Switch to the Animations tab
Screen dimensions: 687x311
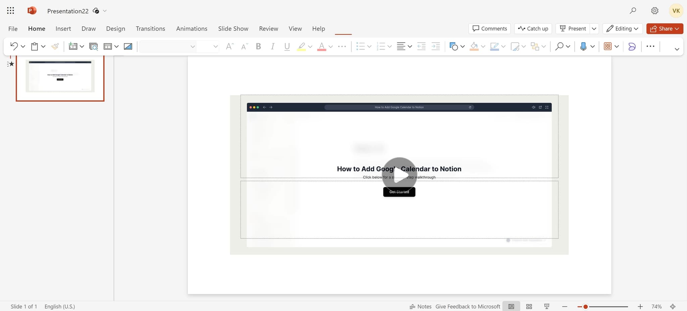[192, 29]
